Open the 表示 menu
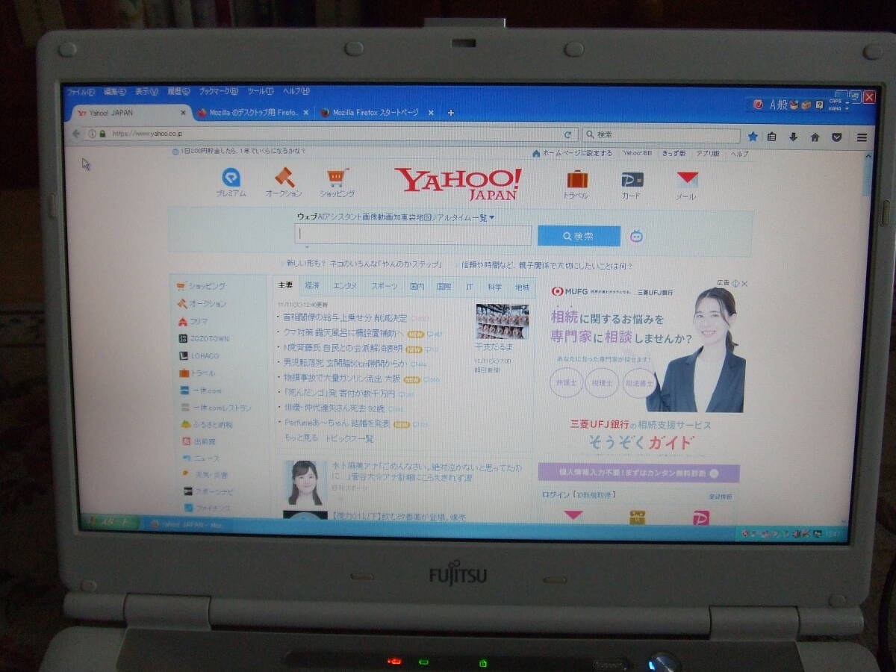This screenshot has width=896, height=672. click(146, 92)
